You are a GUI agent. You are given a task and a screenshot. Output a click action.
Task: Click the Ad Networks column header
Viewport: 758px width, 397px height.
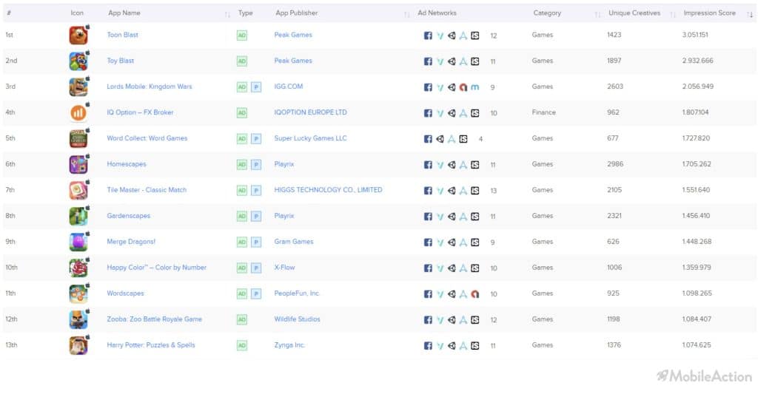tap(437, 13)
